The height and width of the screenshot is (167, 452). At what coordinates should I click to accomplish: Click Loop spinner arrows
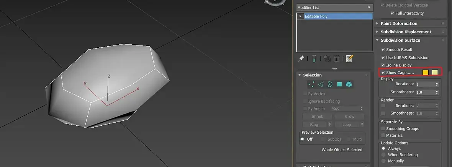(x=362, y=125)
